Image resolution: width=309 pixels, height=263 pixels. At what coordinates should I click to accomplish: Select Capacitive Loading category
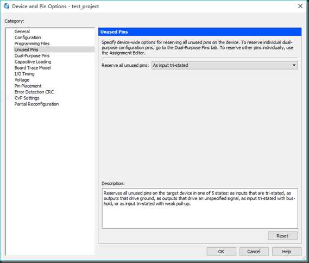[33, 62]
